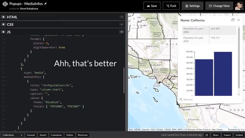Image resolution: width=245 pixels, height=138 pixels.
Task: Click 'digitSeparator: true' code line
Action: click(x=49, y=48)
